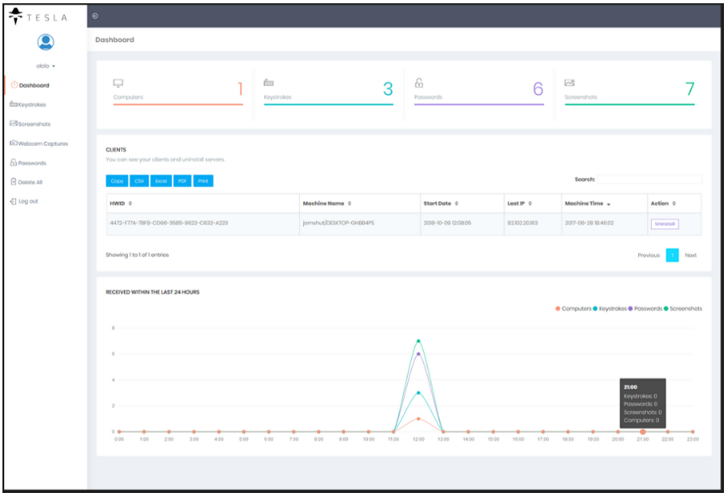Screen dimensions: 728x497
Task: Click the Keystrokes keyboard card icon
Action: (x=268, y=83)
